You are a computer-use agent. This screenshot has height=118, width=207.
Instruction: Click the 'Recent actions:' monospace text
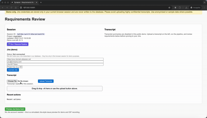coord(14,99)
